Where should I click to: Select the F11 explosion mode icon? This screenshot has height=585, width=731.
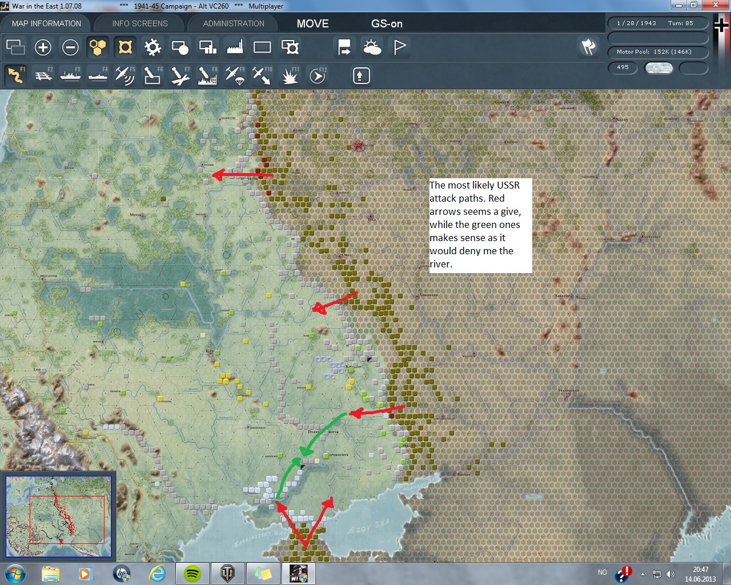point(290,75)
